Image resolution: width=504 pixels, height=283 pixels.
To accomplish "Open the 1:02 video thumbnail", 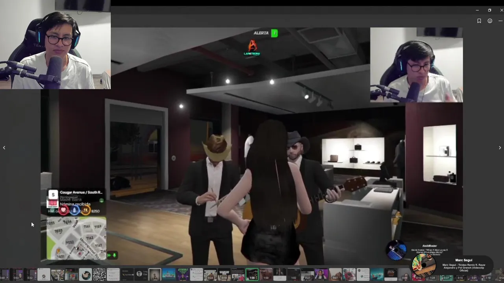I will click(x=294, y=274).
